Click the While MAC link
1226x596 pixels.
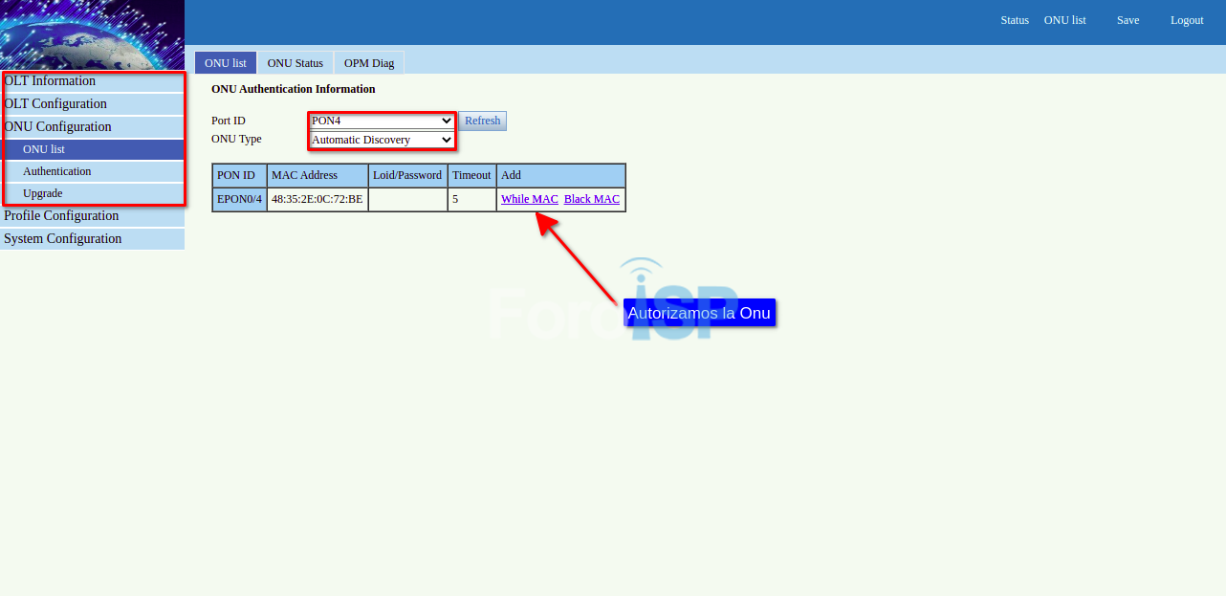coord(529,199)
